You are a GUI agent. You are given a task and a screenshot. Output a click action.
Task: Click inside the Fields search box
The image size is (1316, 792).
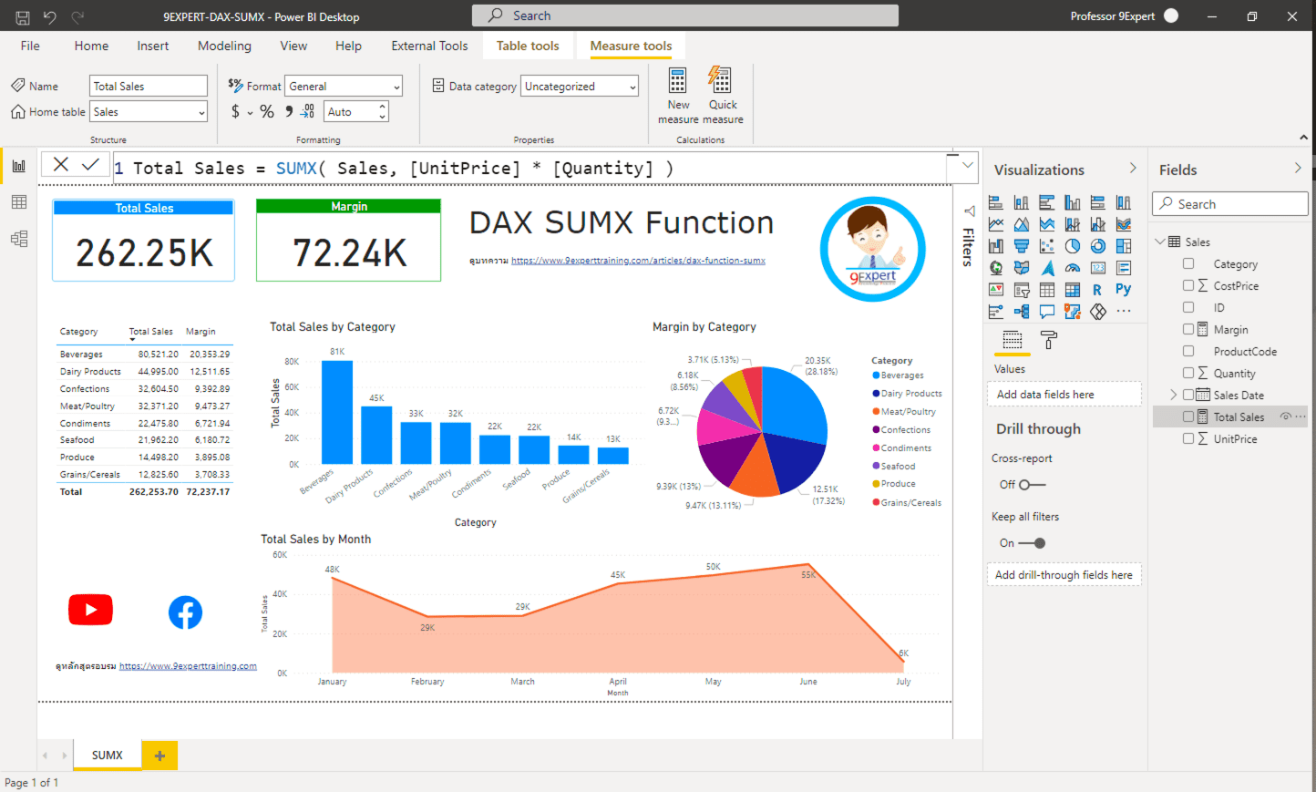point(1229,203)
